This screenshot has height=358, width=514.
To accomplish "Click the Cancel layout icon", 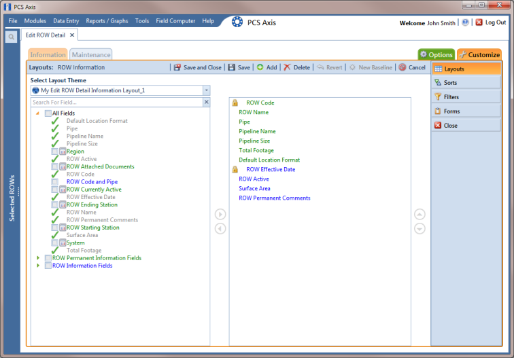I will tap(402, 67).
